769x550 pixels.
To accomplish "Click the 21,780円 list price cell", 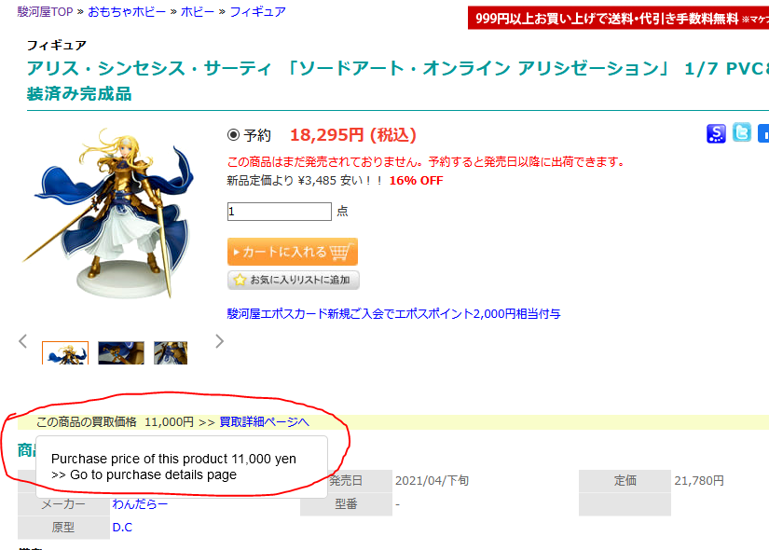I will 699,481.
